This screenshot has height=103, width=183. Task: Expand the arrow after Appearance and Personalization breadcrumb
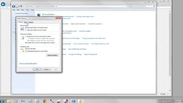coord(57,6)
